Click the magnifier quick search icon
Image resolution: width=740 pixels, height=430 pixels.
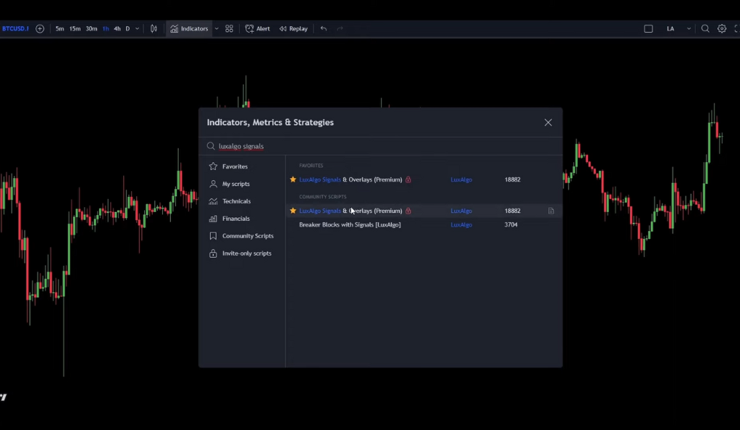[705, 29]
